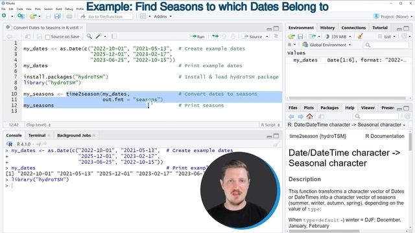Click the Print document icon
Image resolution: width=415 pixels, height=233 pixels.
[x=69, y=16]
